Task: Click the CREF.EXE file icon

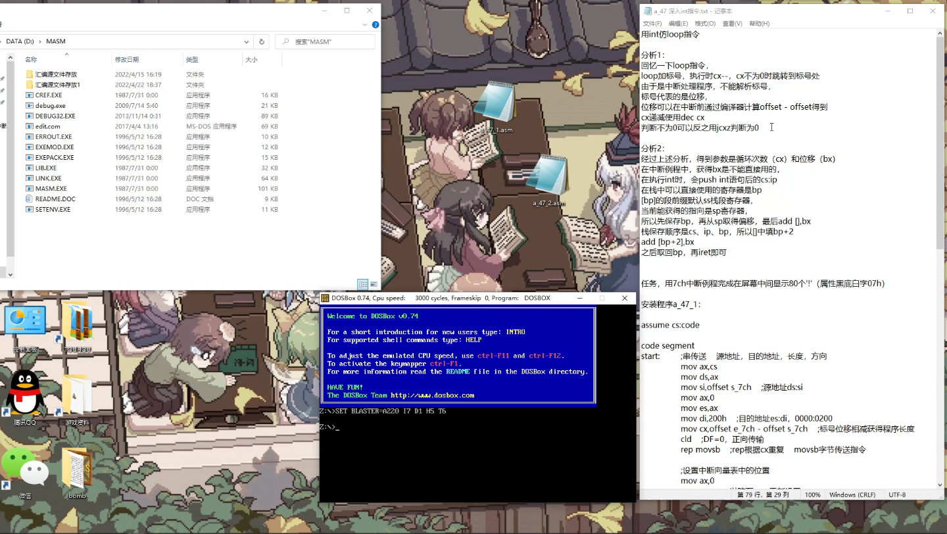Action: coord(30,95)
